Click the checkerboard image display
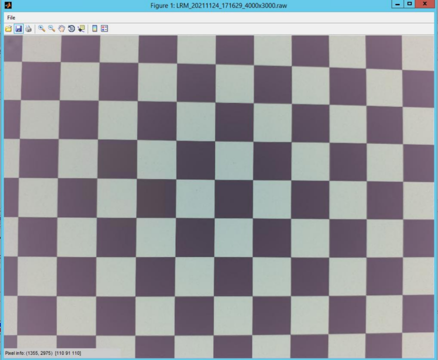Viewport: 438px width, 360px height. click(x=219, y=196)
